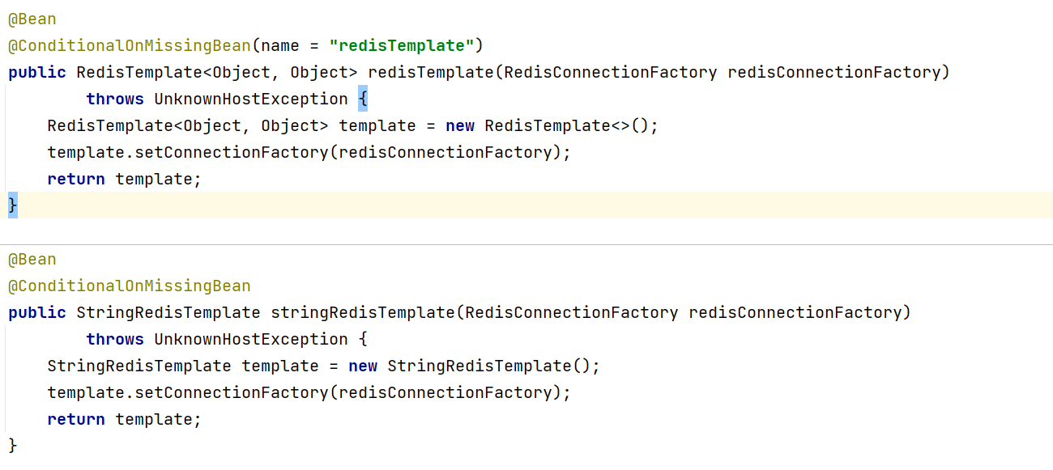
Task: Click the @Bean annotation above @ConditionalOnMissingBean(name
Action: 32,19
